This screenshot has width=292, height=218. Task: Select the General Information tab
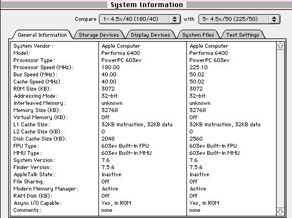click(42, 35)
